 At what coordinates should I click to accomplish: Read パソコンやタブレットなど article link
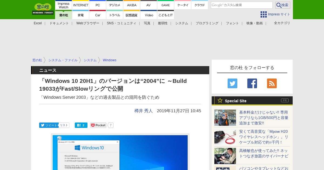click(264, 168)
